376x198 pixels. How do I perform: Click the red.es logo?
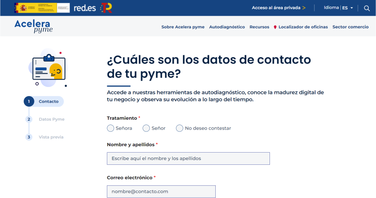pos(85,8)
